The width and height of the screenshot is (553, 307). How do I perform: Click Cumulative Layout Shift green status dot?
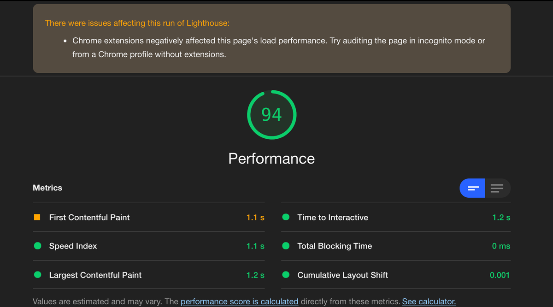tap(286, 275)
